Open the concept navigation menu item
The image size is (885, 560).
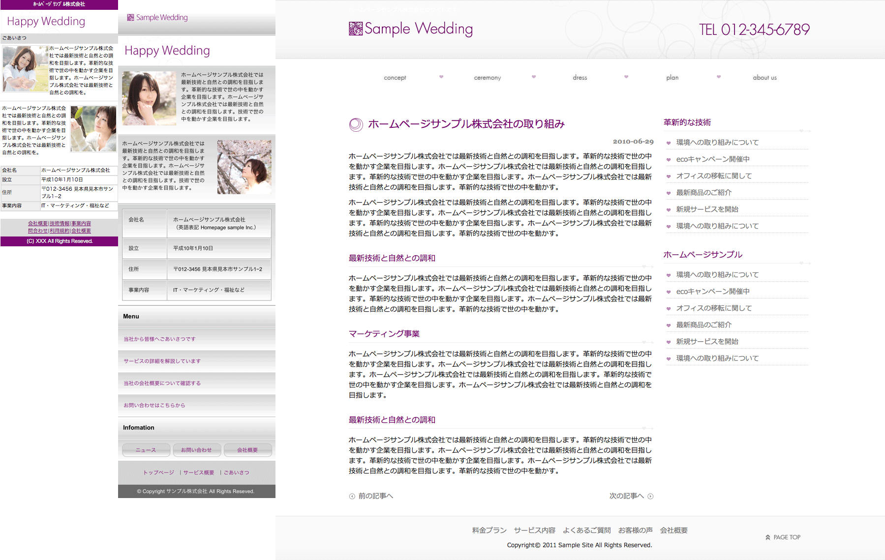(x=395, y=78)
